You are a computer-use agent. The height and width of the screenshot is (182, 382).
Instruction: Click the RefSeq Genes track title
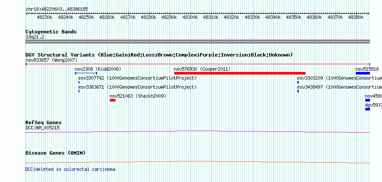[44, 123]
